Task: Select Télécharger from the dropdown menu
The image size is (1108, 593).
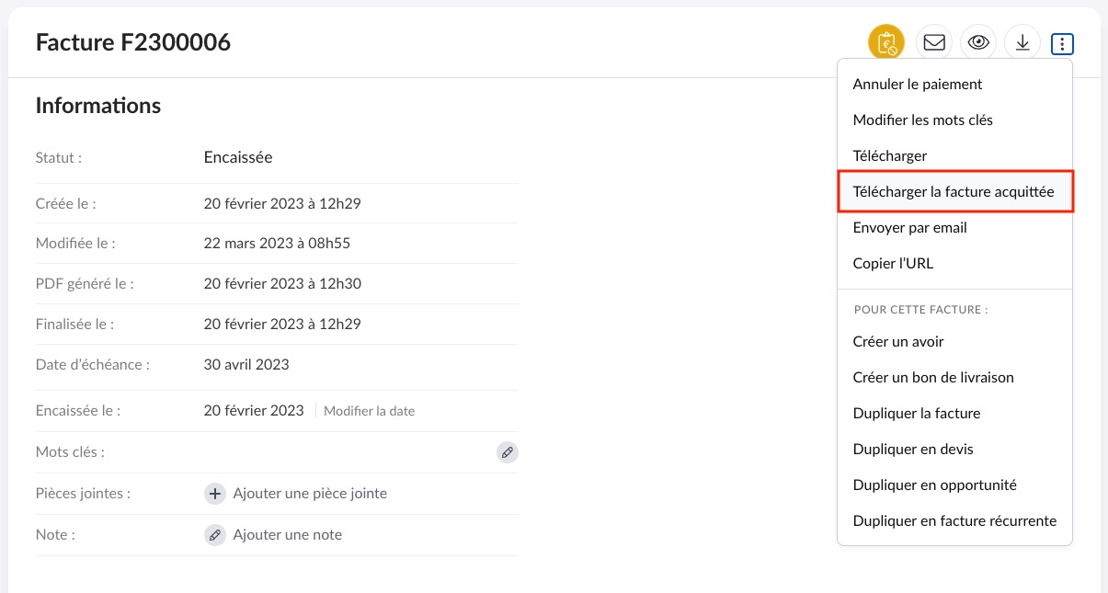Action: pos(889,156)
